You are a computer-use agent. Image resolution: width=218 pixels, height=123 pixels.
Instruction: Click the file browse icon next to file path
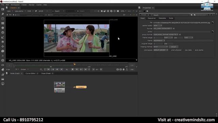[x=213, y=23]
